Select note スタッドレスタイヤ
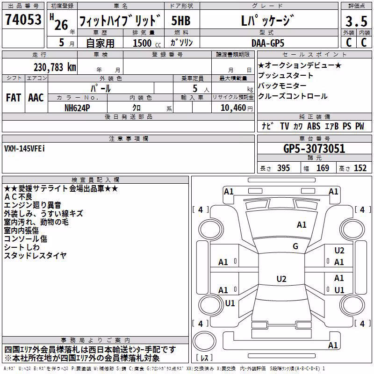The width and height of the screenshot is (374, 374). (x=36, y=255)
